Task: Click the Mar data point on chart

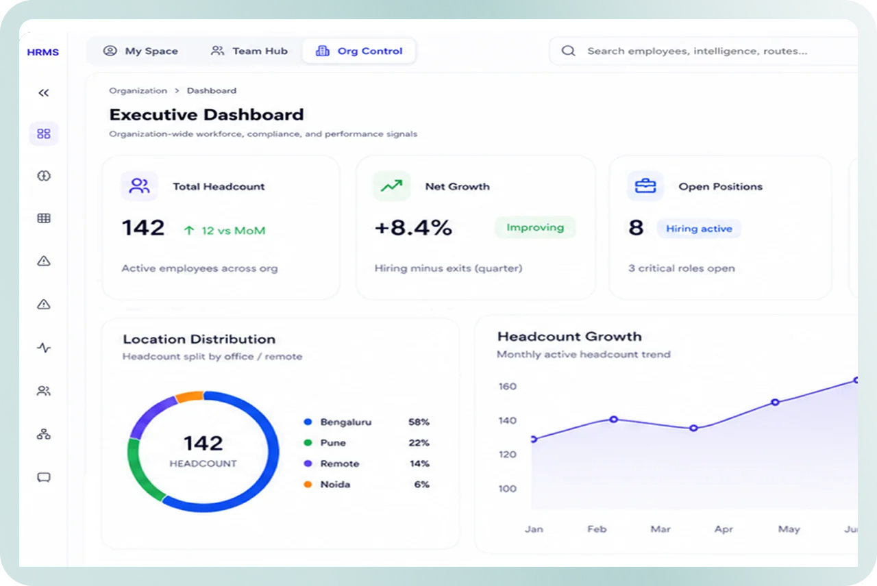Action: click(x=693, y=428)
